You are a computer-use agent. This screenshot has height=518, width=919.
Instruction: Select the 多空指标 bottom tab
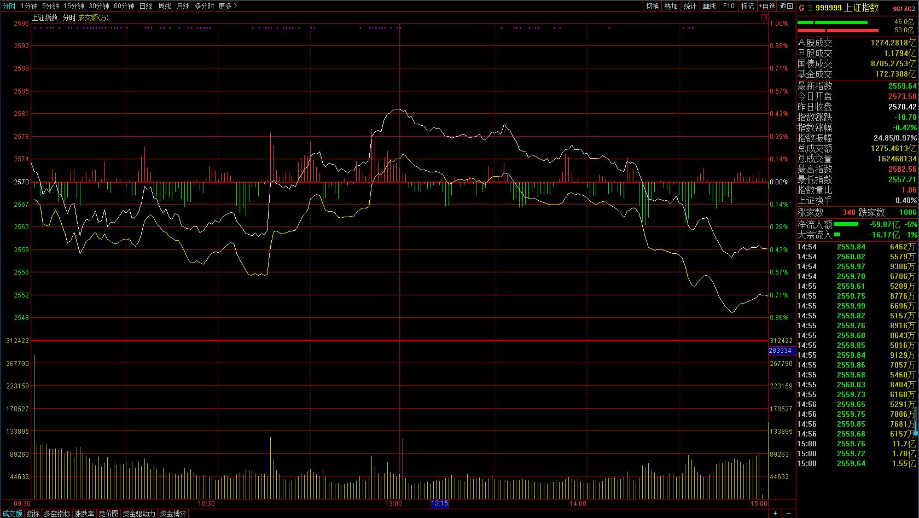tap(57, 514)
